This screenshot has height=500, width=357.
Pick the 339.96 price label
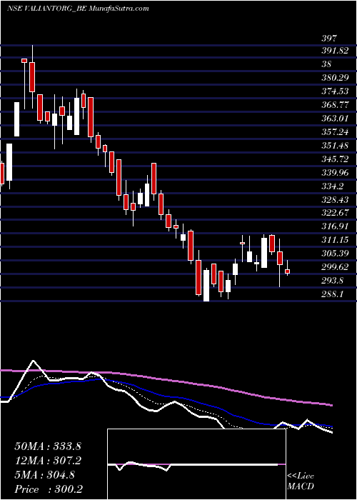point(335,173)
